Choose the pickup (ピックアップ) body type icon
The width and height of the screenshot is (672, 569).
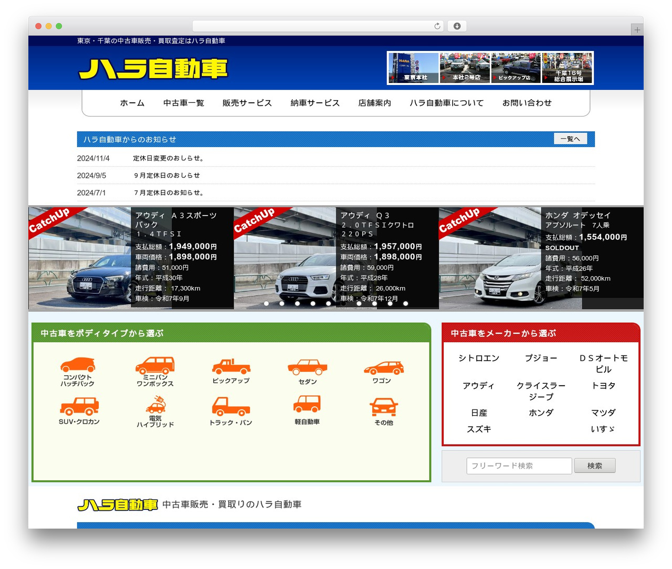[231, 371]
